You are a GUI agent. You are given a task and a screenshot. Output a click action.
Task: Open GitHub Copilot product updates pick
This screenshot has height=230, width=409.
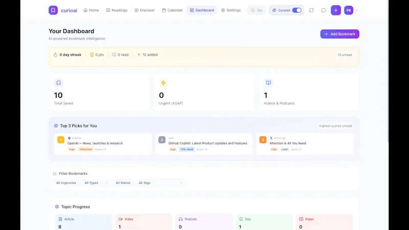click(x=203, y=144)
